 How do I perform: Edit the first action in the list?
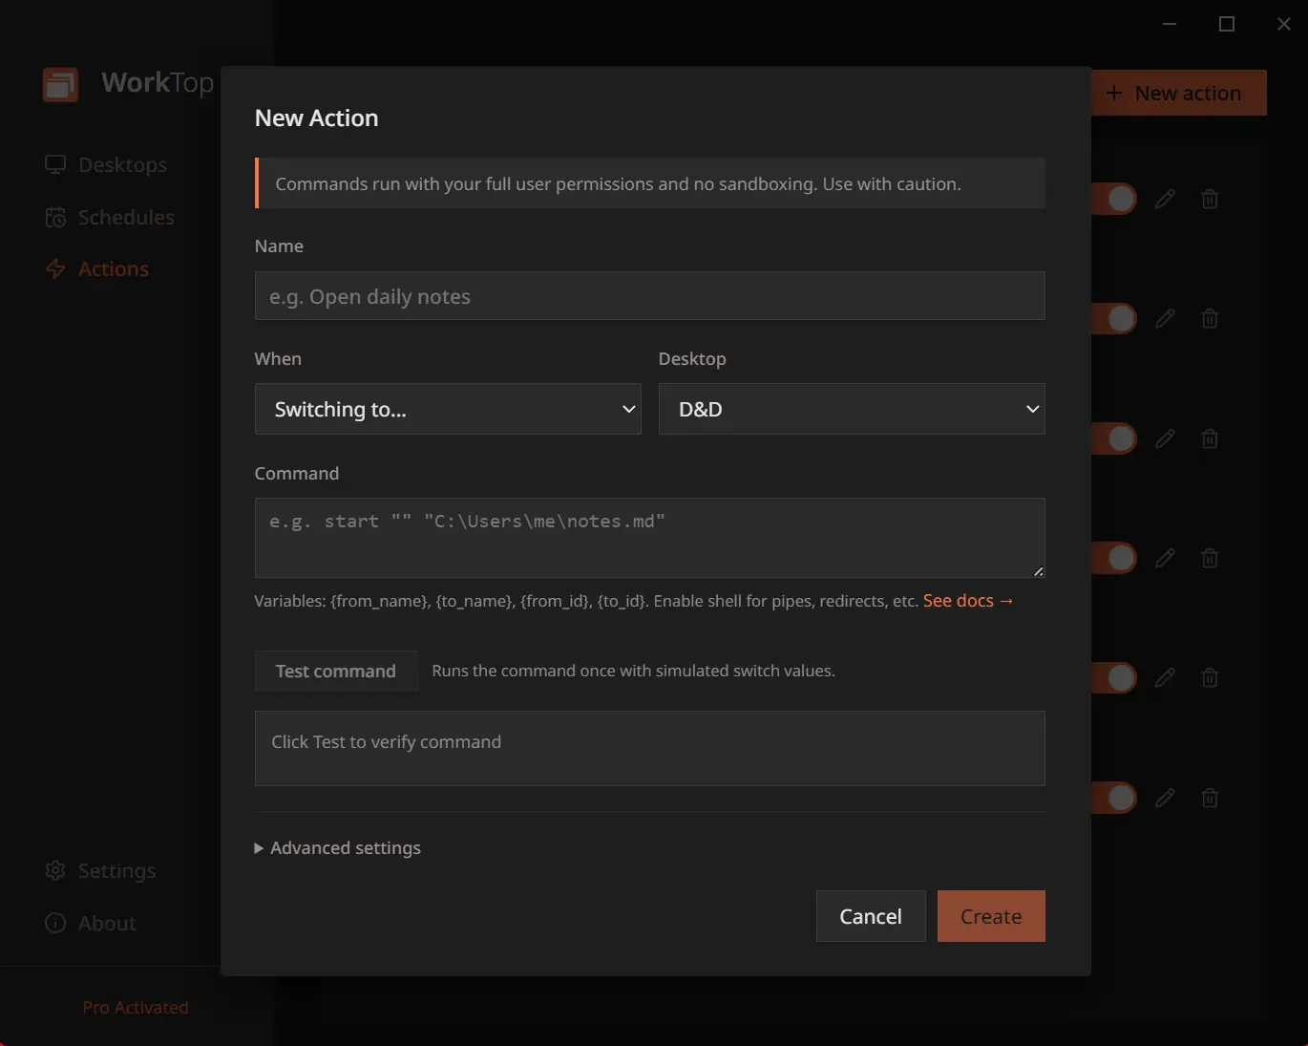[x=1165, y=199]
